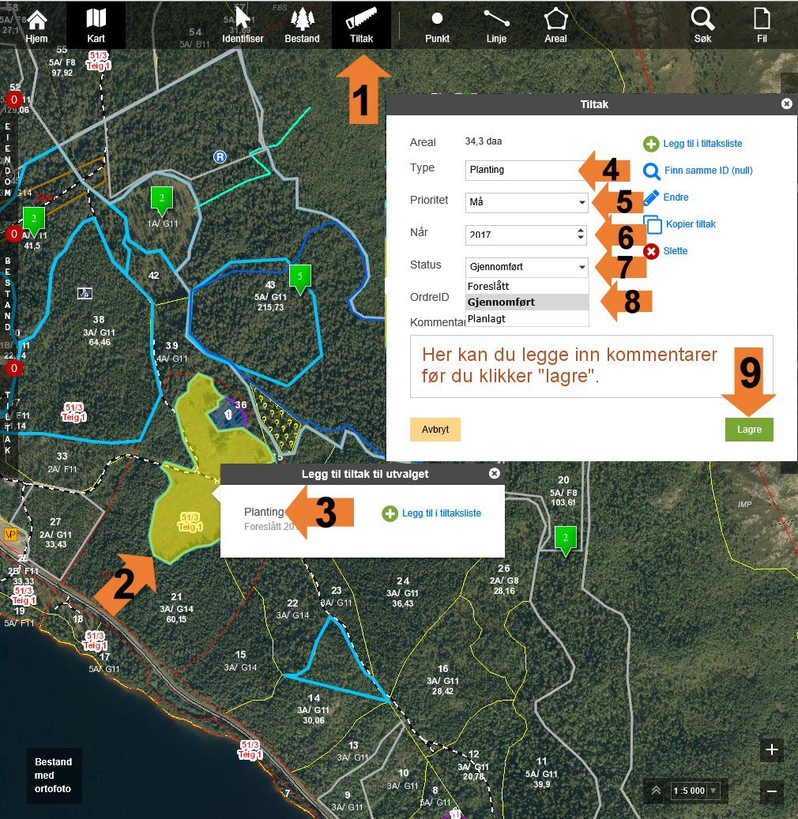Click the Kopier tiltak link
Viewport: 798px width, 819px height.
pyautogui.click(x=690, y=224)
